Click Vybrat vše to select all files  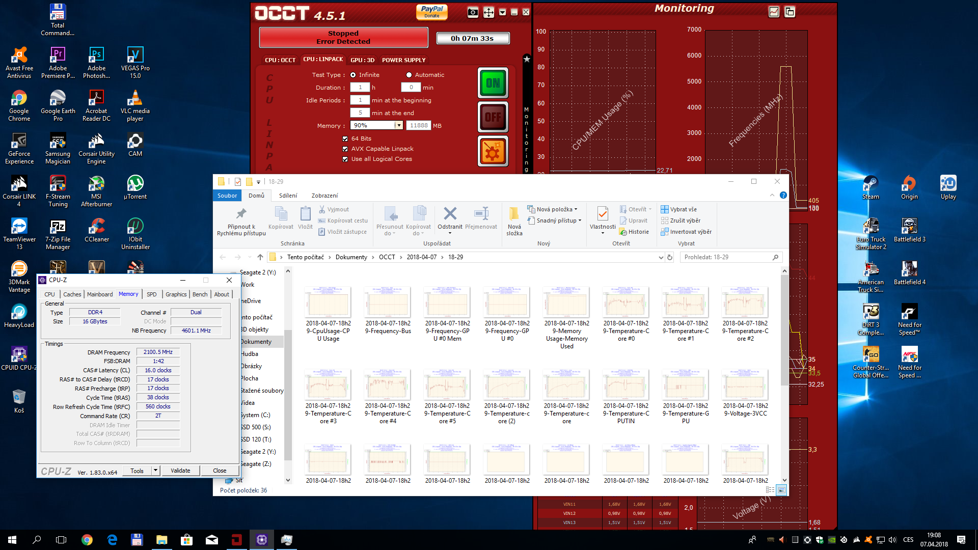[x=683, y=209]
